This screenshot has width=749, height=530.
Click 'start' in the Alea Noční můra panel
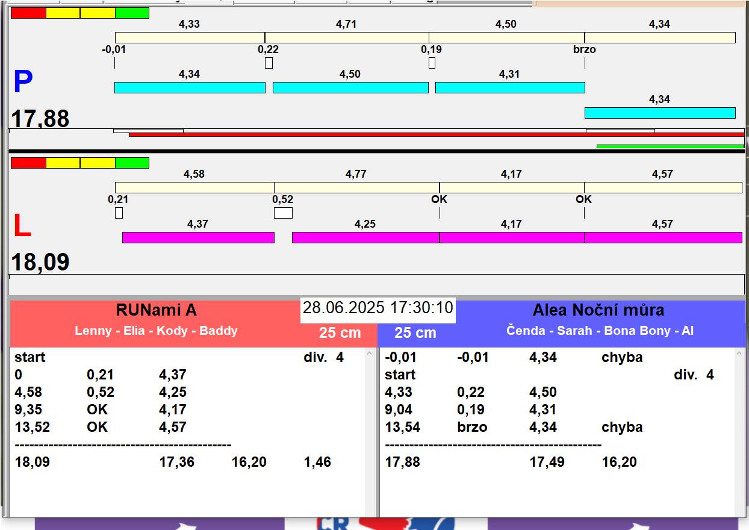point(400,375)
